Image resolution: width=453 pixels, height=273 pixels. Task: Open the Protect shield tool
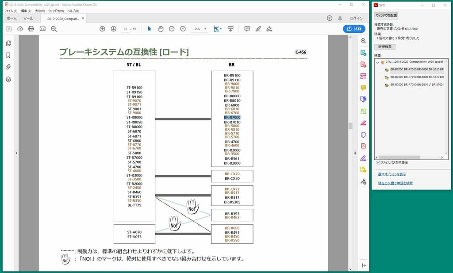(x=363, y=135)
